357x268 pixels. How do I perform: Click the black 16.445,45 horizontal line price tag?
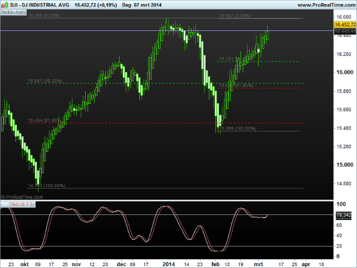pyautogui.click(x=345, y=31)
